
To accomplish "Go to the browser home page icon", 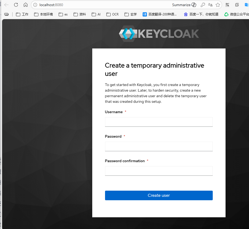I will point(26,5).
